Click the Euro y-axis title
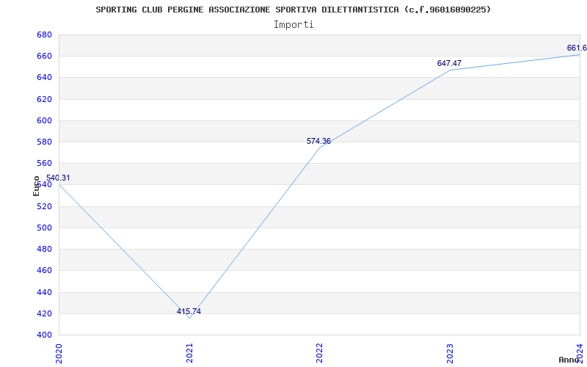The width and height of the screenshot is (587, 367). tap(36, 186)
